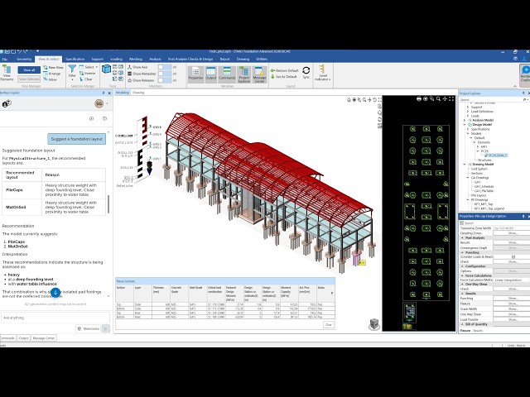
Task: Click the Inverse selection icon
Action: 87,74
